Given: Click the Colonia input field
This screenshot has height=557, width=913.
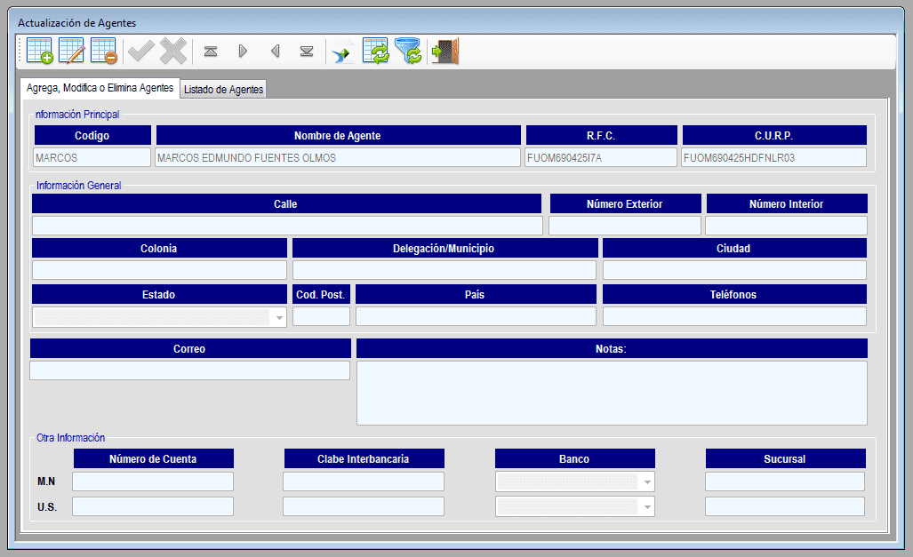Looking at the screenshot, I should click(x=159, y=270).
